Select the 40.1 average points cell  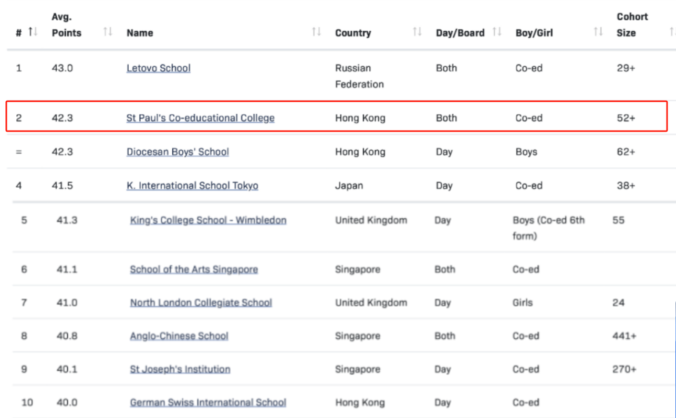pos(67,369)
